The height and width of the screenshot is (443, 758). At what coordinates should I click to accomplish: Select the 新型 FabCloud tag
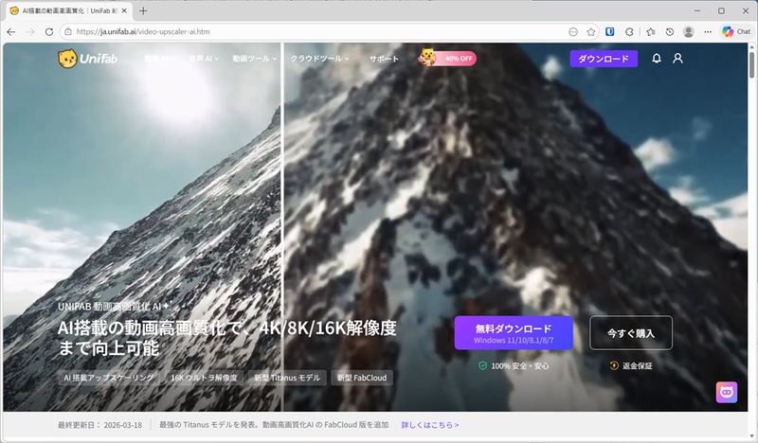point(362,378)
